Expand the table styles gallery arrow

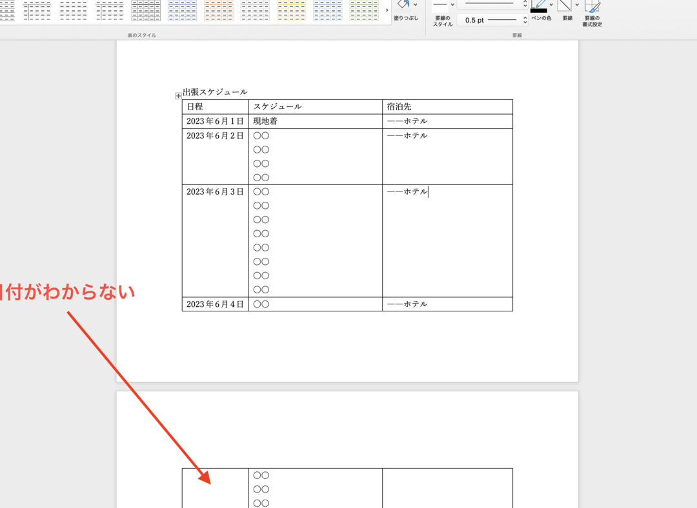pyautogui.click(x=387, y=10)
